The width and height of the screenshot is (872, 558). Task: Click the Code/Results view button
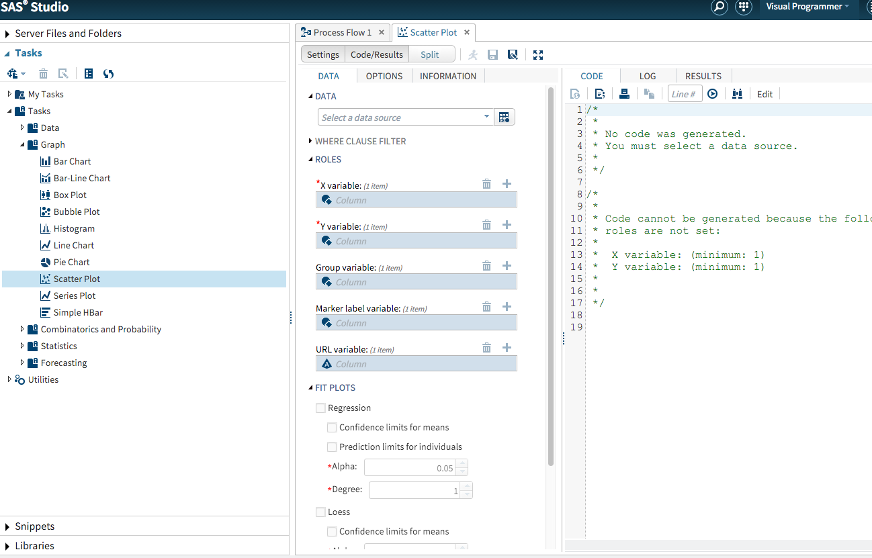(376, 55)
